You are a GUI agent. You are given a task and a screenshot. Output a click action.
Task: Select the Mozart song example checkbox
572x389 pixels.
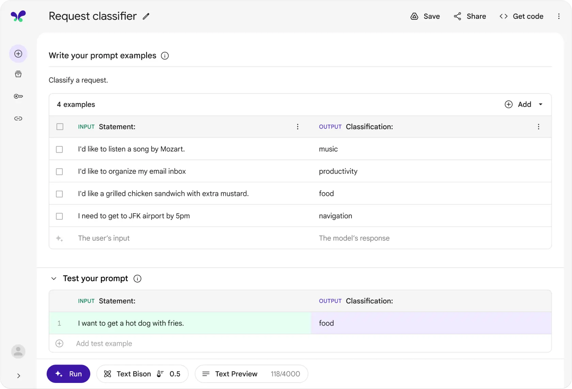(x=59, y=149)
